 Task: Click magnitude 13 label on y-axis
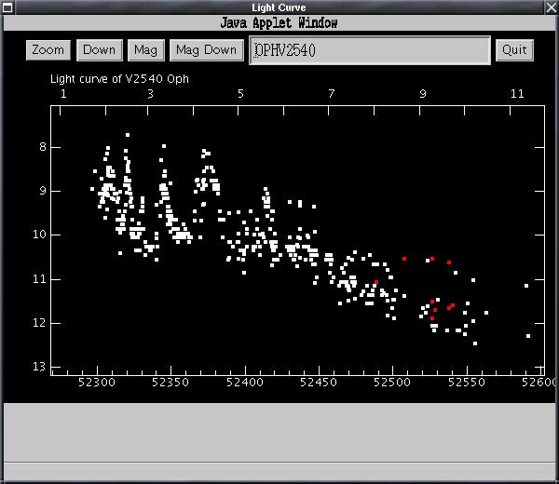pos(39,367)
